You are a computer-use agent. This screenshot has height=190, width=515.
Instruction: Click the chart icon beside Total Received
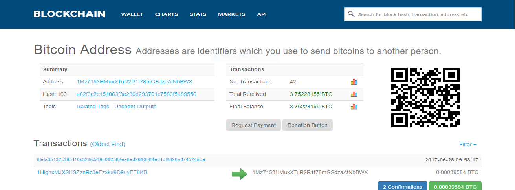pos(354,94)
